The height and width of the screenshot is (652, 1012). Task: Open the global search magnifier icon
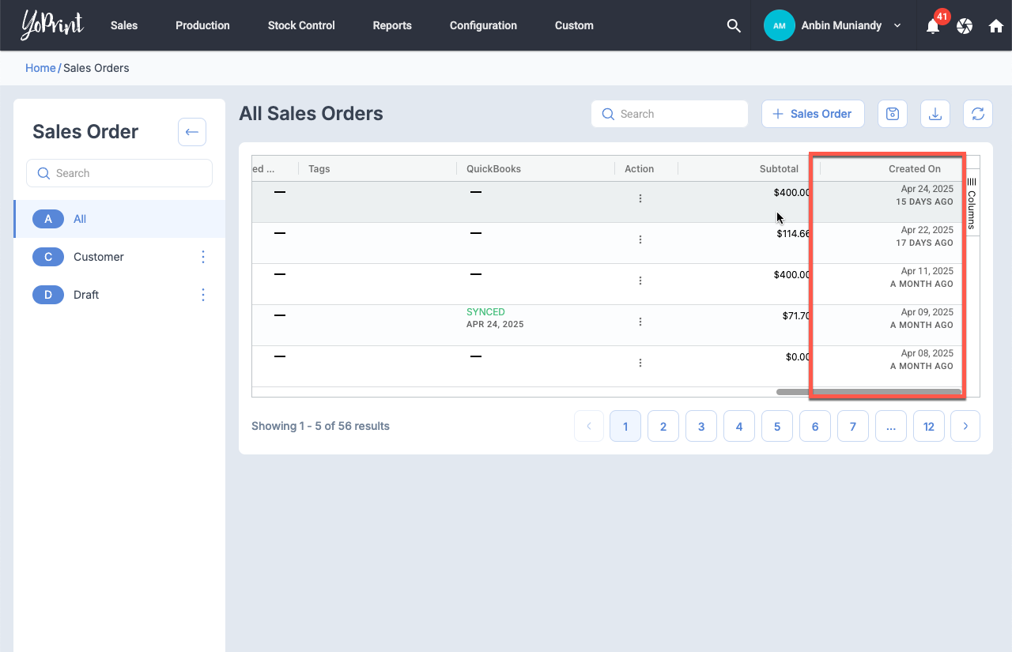tap(734, 25)
